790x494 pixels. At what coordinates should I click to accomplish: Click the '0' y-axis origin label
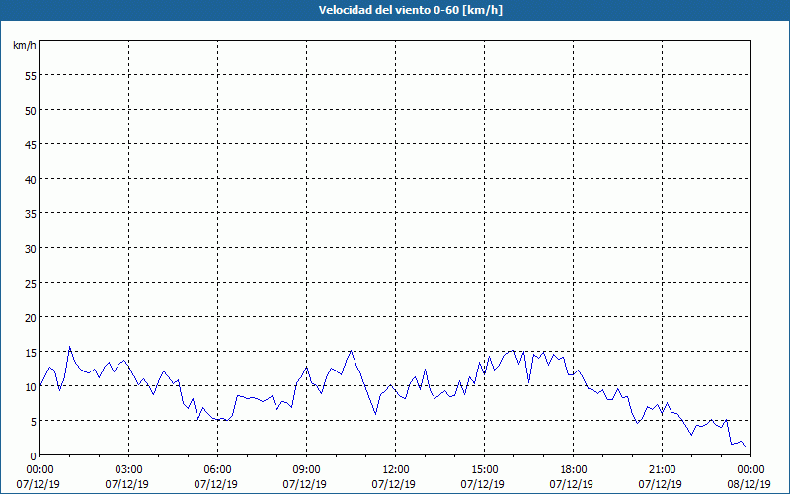tap(34, 456)
